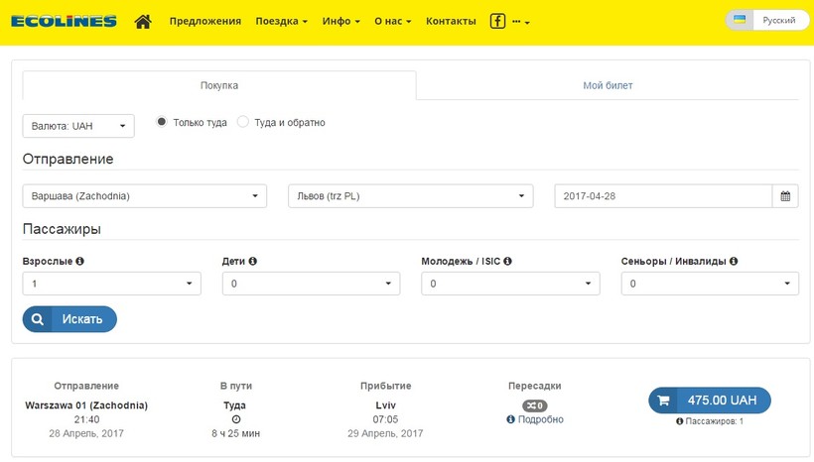This screenshot has height=462, width=814.
Task: Select the Только туда radio option
Action: point(162,122)
